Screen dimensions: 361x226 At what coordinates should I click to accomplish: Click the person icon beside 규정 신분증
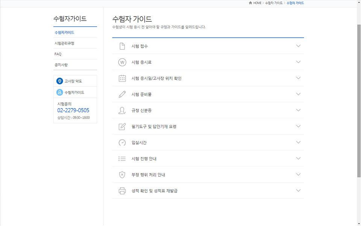(122, 110)
